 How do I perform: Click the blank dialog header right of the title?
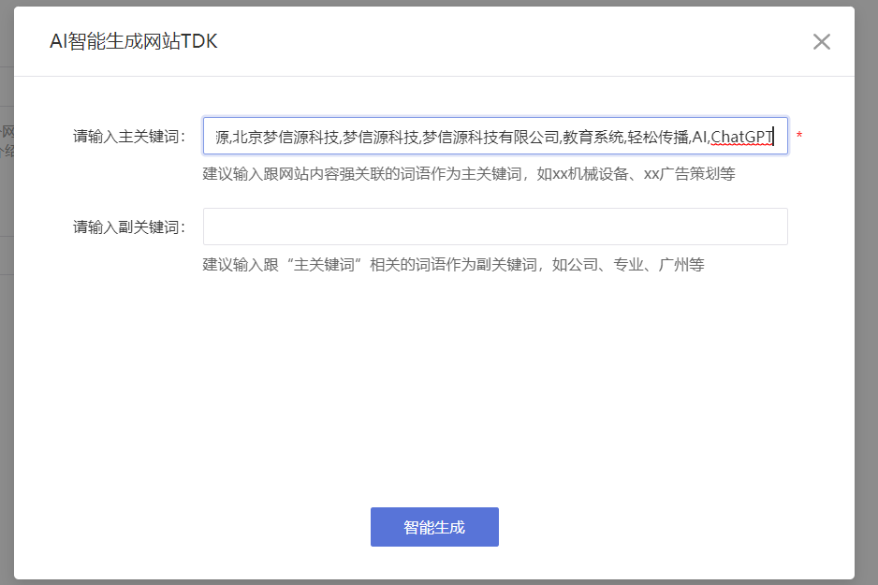click(515, 41)
